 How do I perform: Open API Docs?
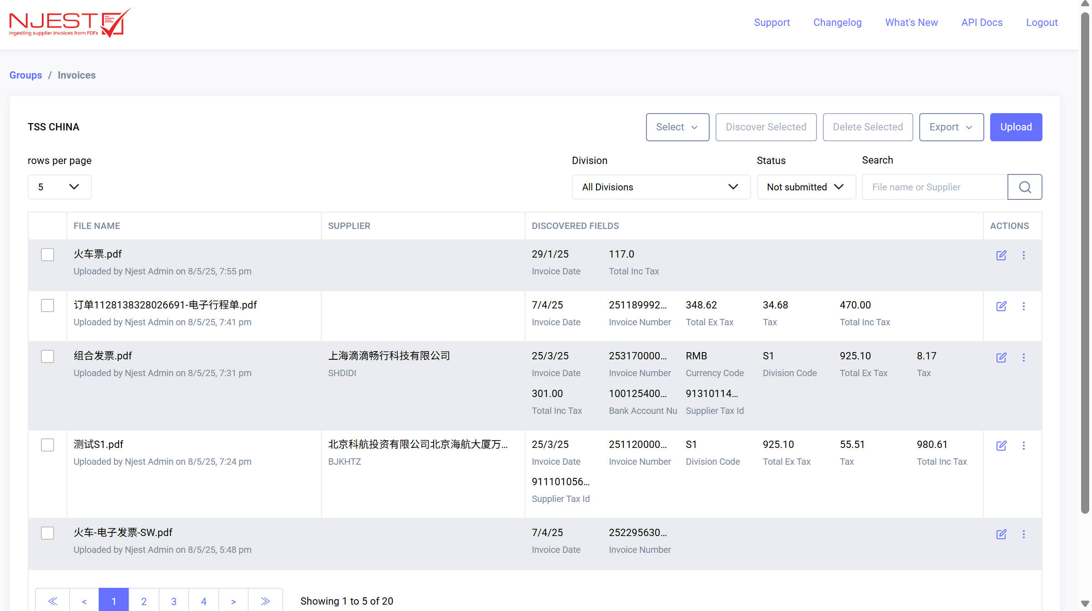coord(982,22)
